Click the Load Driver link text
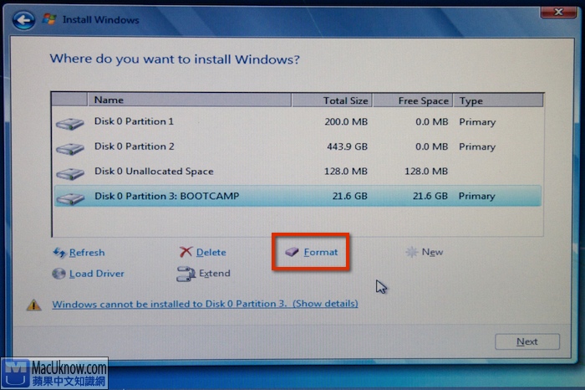Viewport: 585px width, 390px height. pos(96,274)
